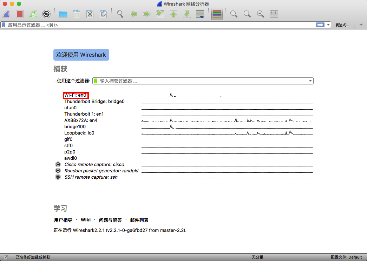
Task: Open Random packet generator settings gear
Action: 58,171
